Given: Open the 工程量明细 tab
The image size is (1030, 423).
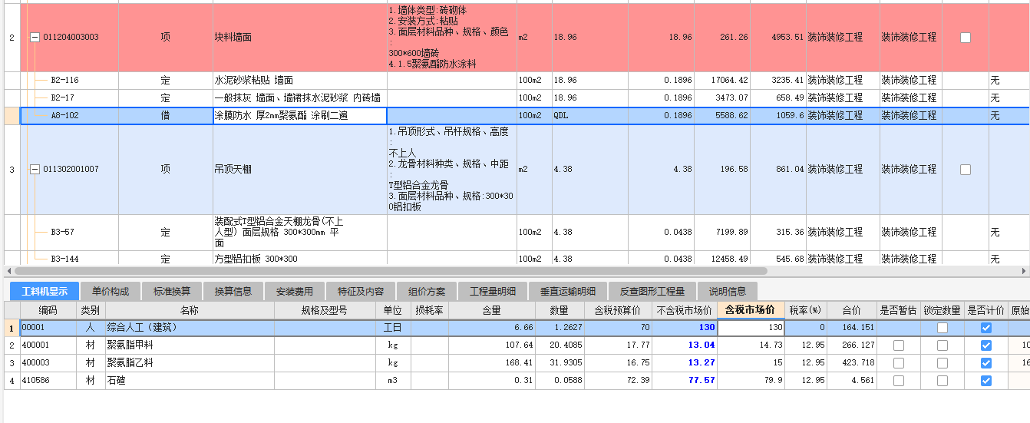Looking at the screenshot, I should (493, 292).
